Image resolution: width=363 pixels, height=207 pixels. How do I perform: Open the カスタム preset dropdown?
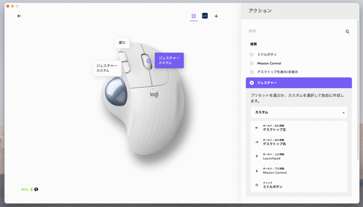click(x=298, y=112)
